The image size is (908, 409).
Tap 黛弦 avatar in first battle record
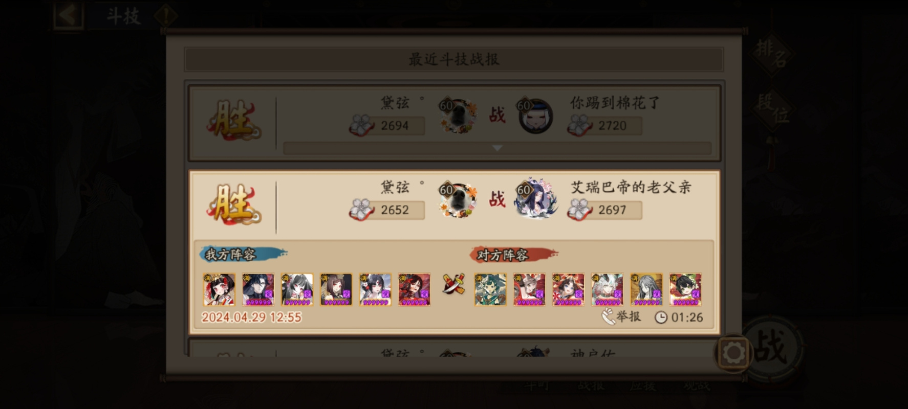[x=458, y=116]
